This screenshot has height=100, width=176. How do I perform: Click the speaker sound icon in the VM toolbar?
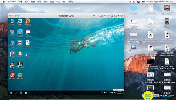[108, 16]
